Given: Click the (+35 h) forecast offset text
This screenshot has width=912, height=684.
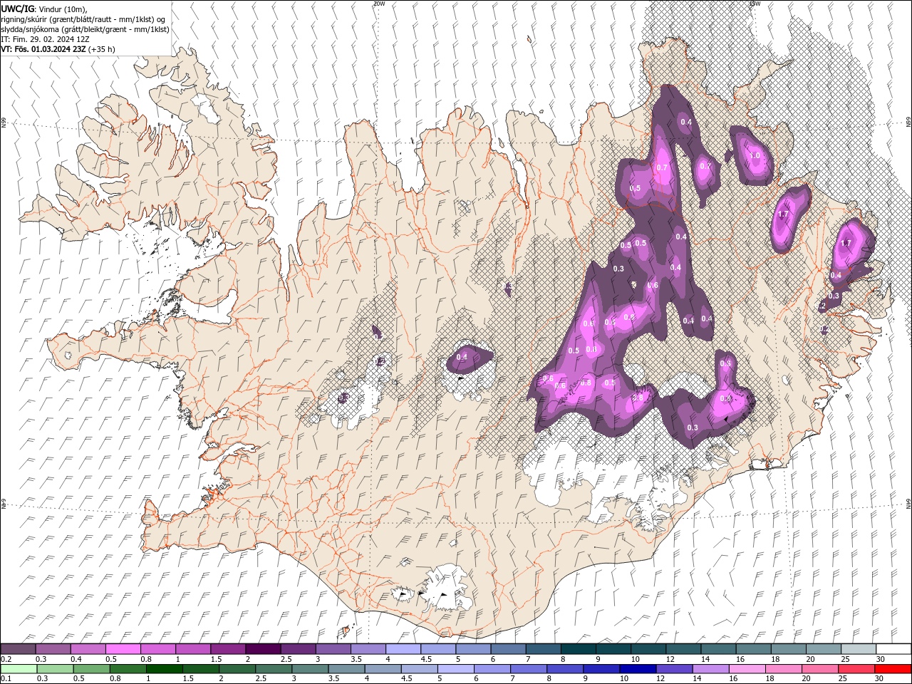Looking at the screenshot, I should coord(102,49).
